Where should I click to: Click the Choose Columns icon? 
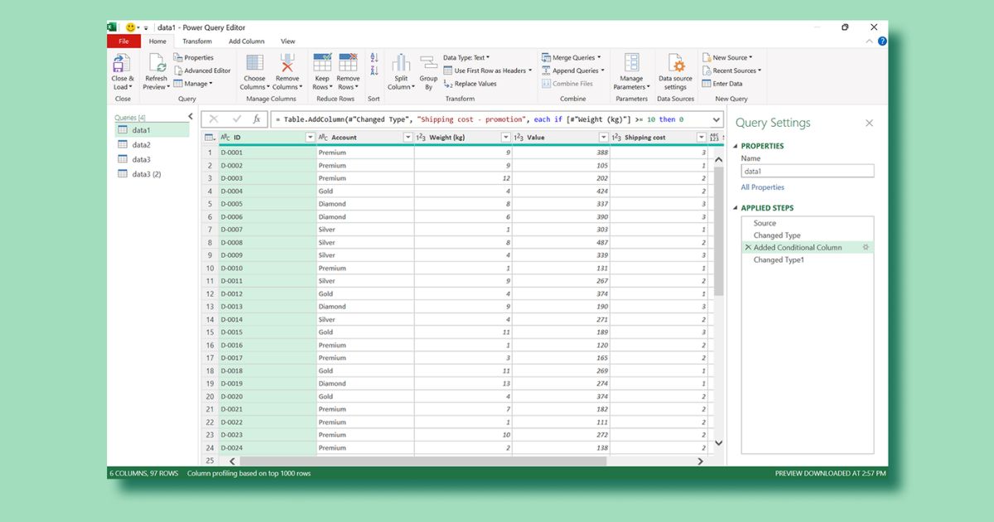255,64
